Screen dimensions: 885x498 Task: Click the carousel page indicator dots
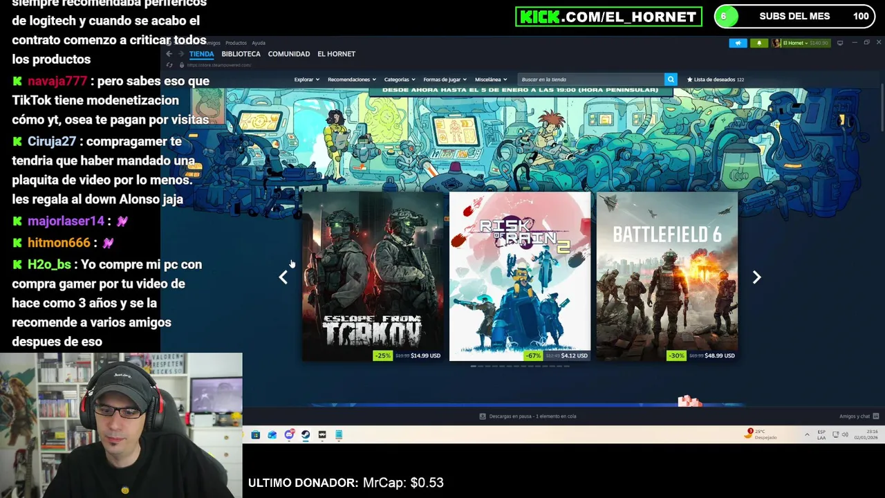tap(520, 366)
